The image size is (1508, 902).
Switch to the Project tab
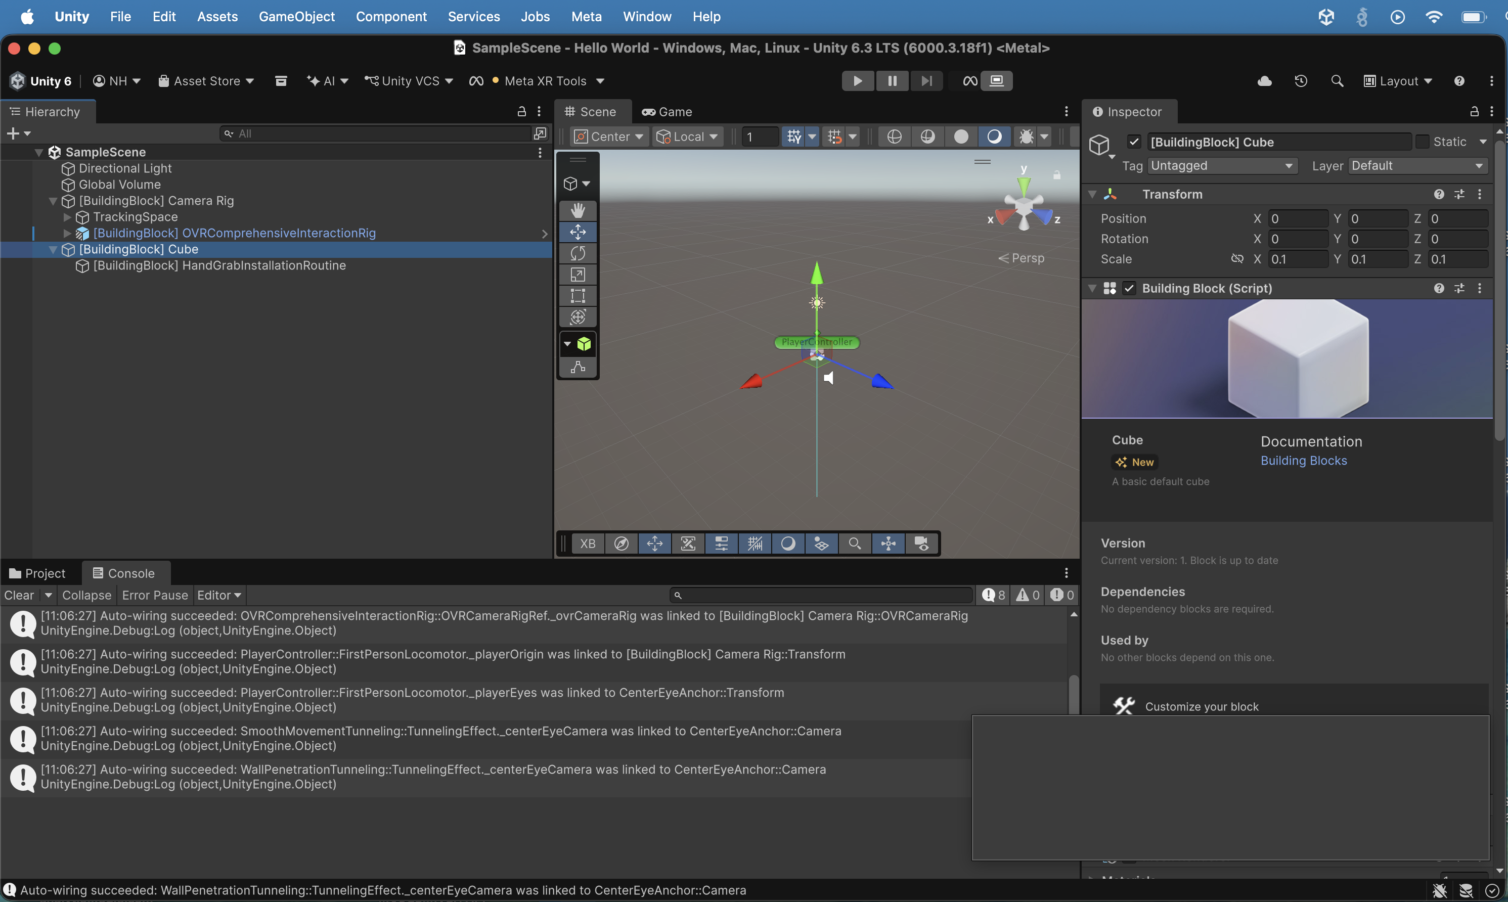[38, 573]
